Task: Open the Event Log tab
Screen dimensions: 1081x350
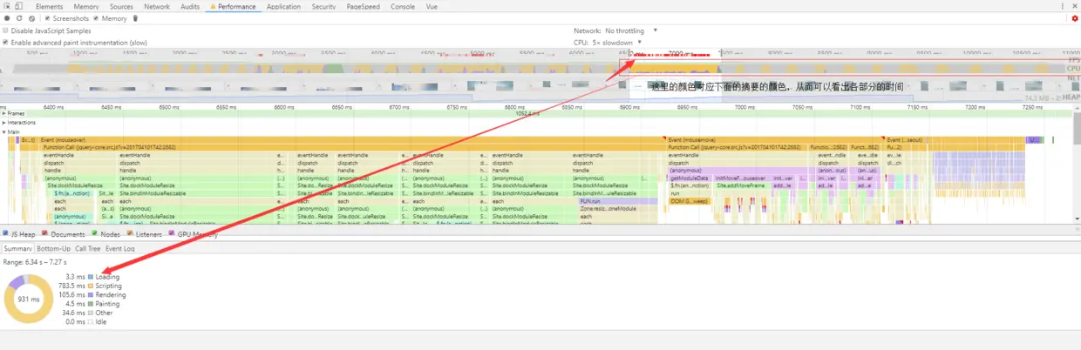Action: coord(120,248)
